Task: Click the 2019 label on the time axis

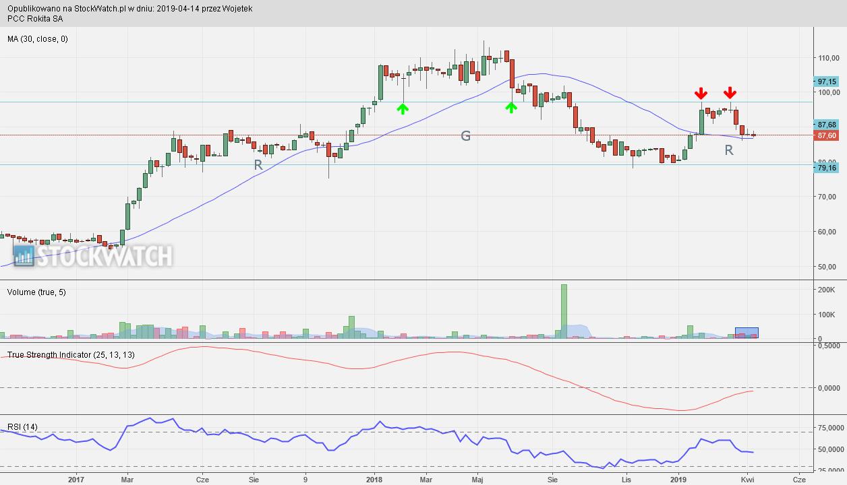Action: [x=678, y=480]
